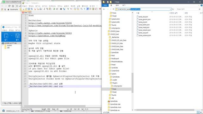Open the pastebin.com link on line 9
The image size is (203, 114).
coord(47,36)
